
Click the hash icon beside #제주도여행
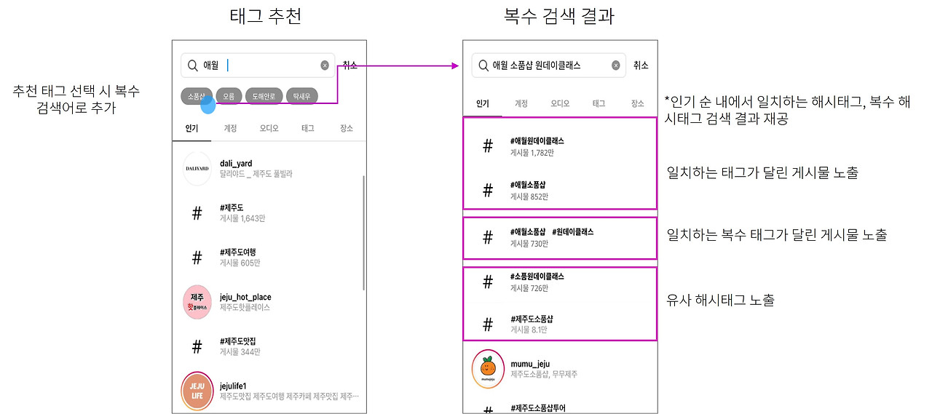(x=197, y=258)
